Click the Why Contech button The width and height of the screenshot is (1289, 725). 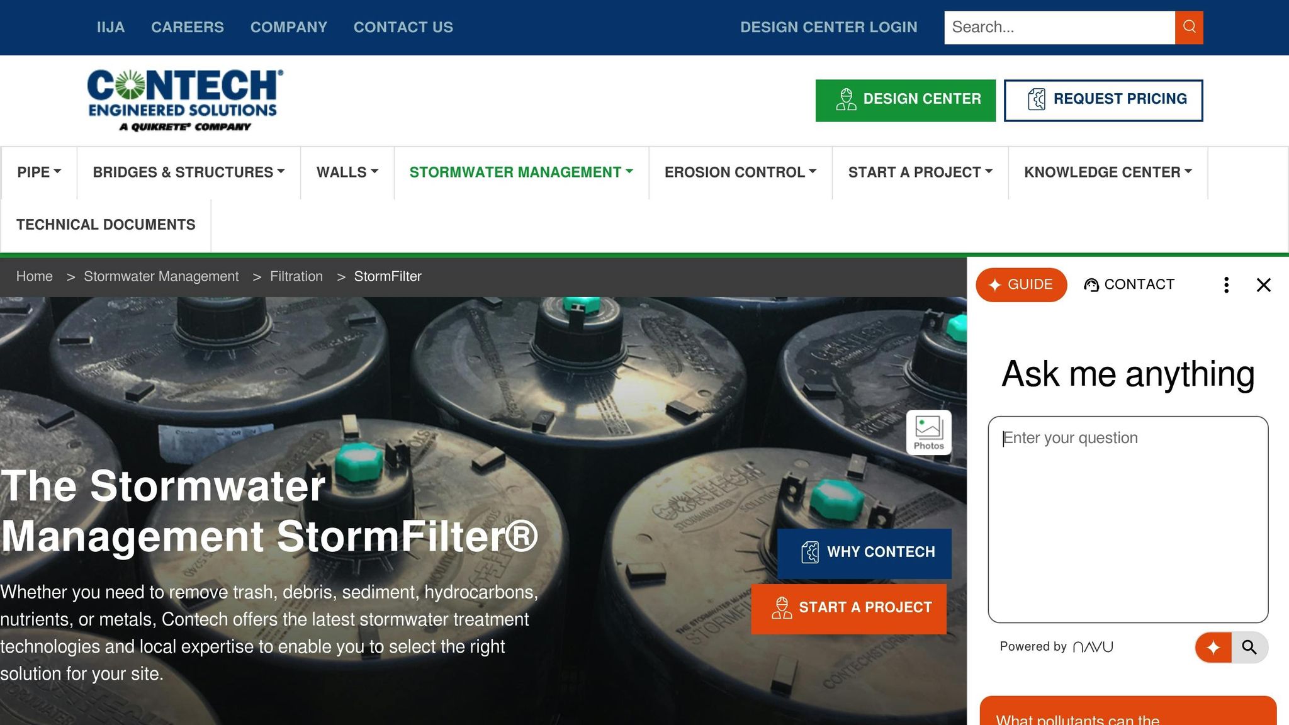(864, 553)
